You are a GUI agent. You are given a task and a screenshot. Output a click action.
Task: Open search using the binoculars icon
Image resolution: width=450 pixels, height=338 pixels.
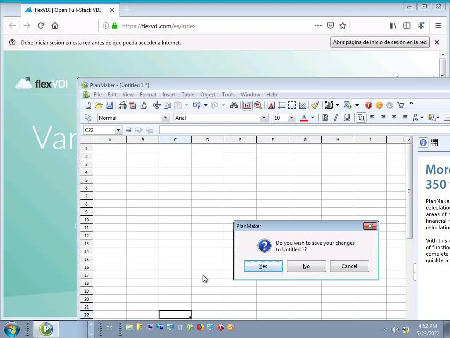point(234,105)
